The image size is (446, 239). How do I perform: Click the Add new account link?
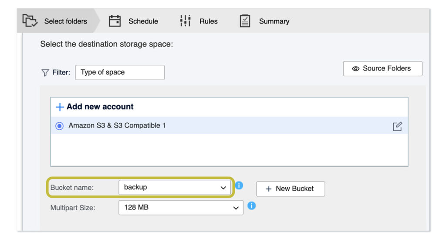click(100, 107)
